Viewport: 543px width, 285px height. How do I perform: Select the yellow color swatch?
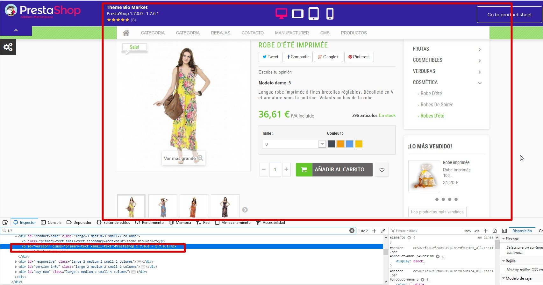tap(359, 144)
